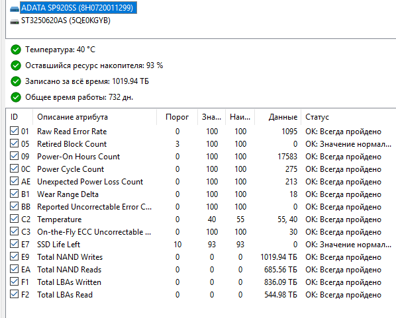Toggle the F2 Total LBAs Read checkbox
The image size is (396, 318).
click(x=14, y=294)
